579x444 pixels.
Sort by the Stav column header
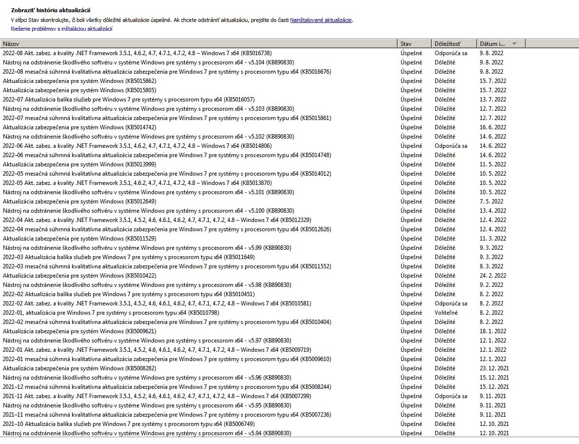[415, 43]
